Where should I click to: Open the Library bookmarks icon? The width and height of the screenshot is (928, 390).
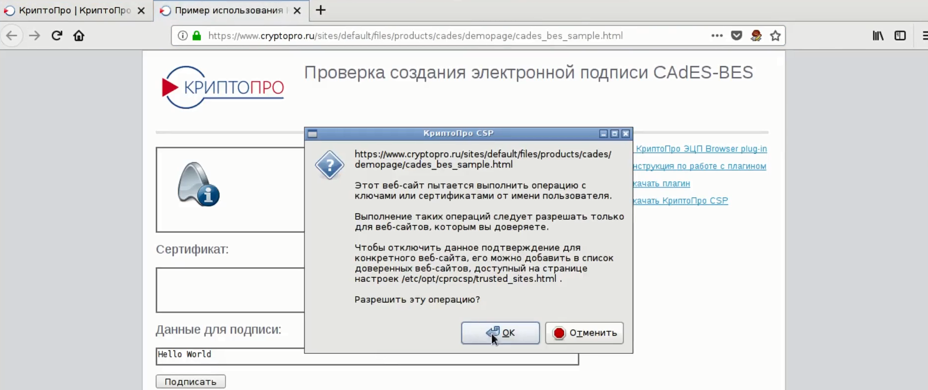coord(878,36)
